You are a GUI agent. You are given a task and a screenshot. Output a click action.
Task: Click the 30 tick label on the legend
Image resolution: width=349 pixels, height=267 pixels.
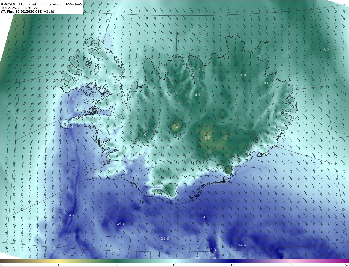pyautogui.click(x=291, y=265)
